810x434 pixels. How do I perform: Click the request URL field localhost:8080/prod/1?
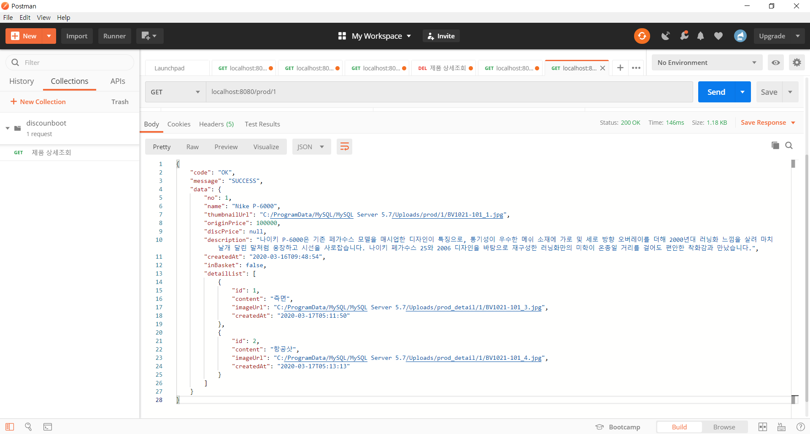[x=449, y=92]
